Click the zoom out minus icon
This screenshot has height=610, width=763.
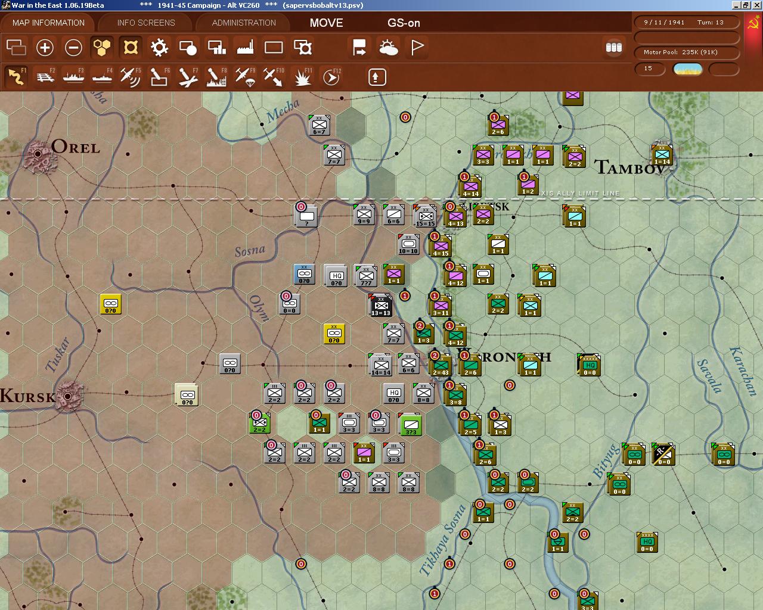coord(73,48)
